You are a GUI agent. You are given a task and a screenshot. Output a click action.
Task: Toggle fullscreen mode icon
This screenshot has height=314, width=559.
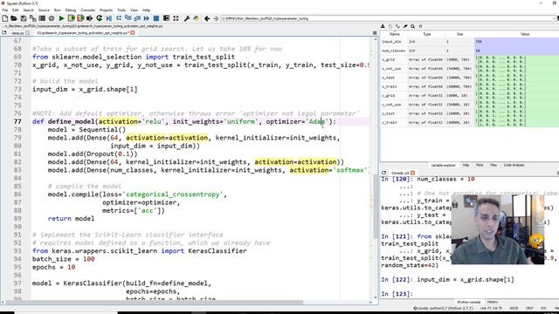[x=176, y=18]
